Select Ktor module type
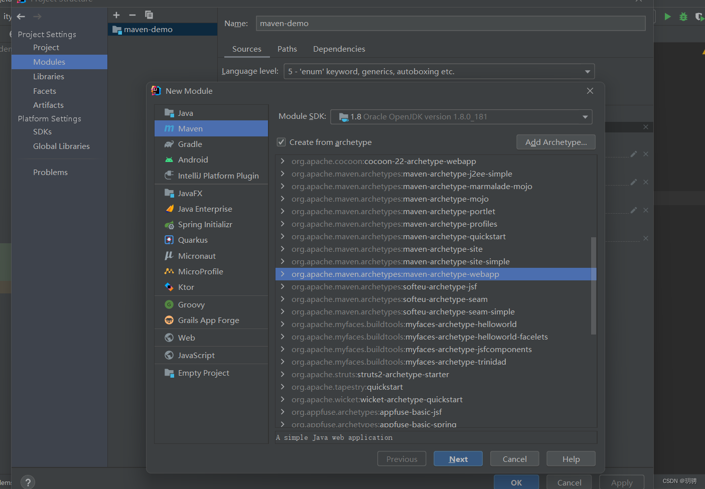Image resolution: width=705 pixels, height=489 pixels. coord(211,287)
